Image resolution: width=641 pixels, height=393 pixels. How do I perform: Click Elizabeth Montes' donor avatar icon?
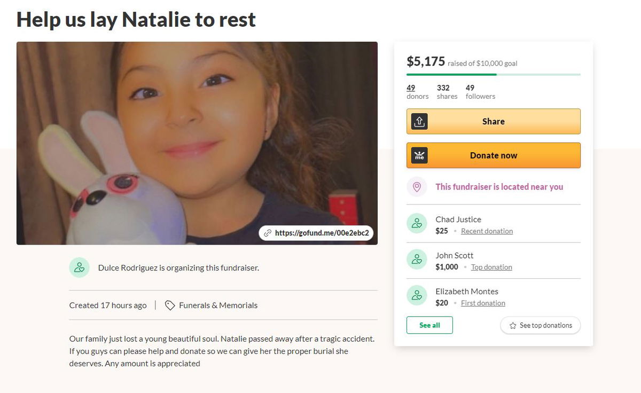(x=417, y=295)
